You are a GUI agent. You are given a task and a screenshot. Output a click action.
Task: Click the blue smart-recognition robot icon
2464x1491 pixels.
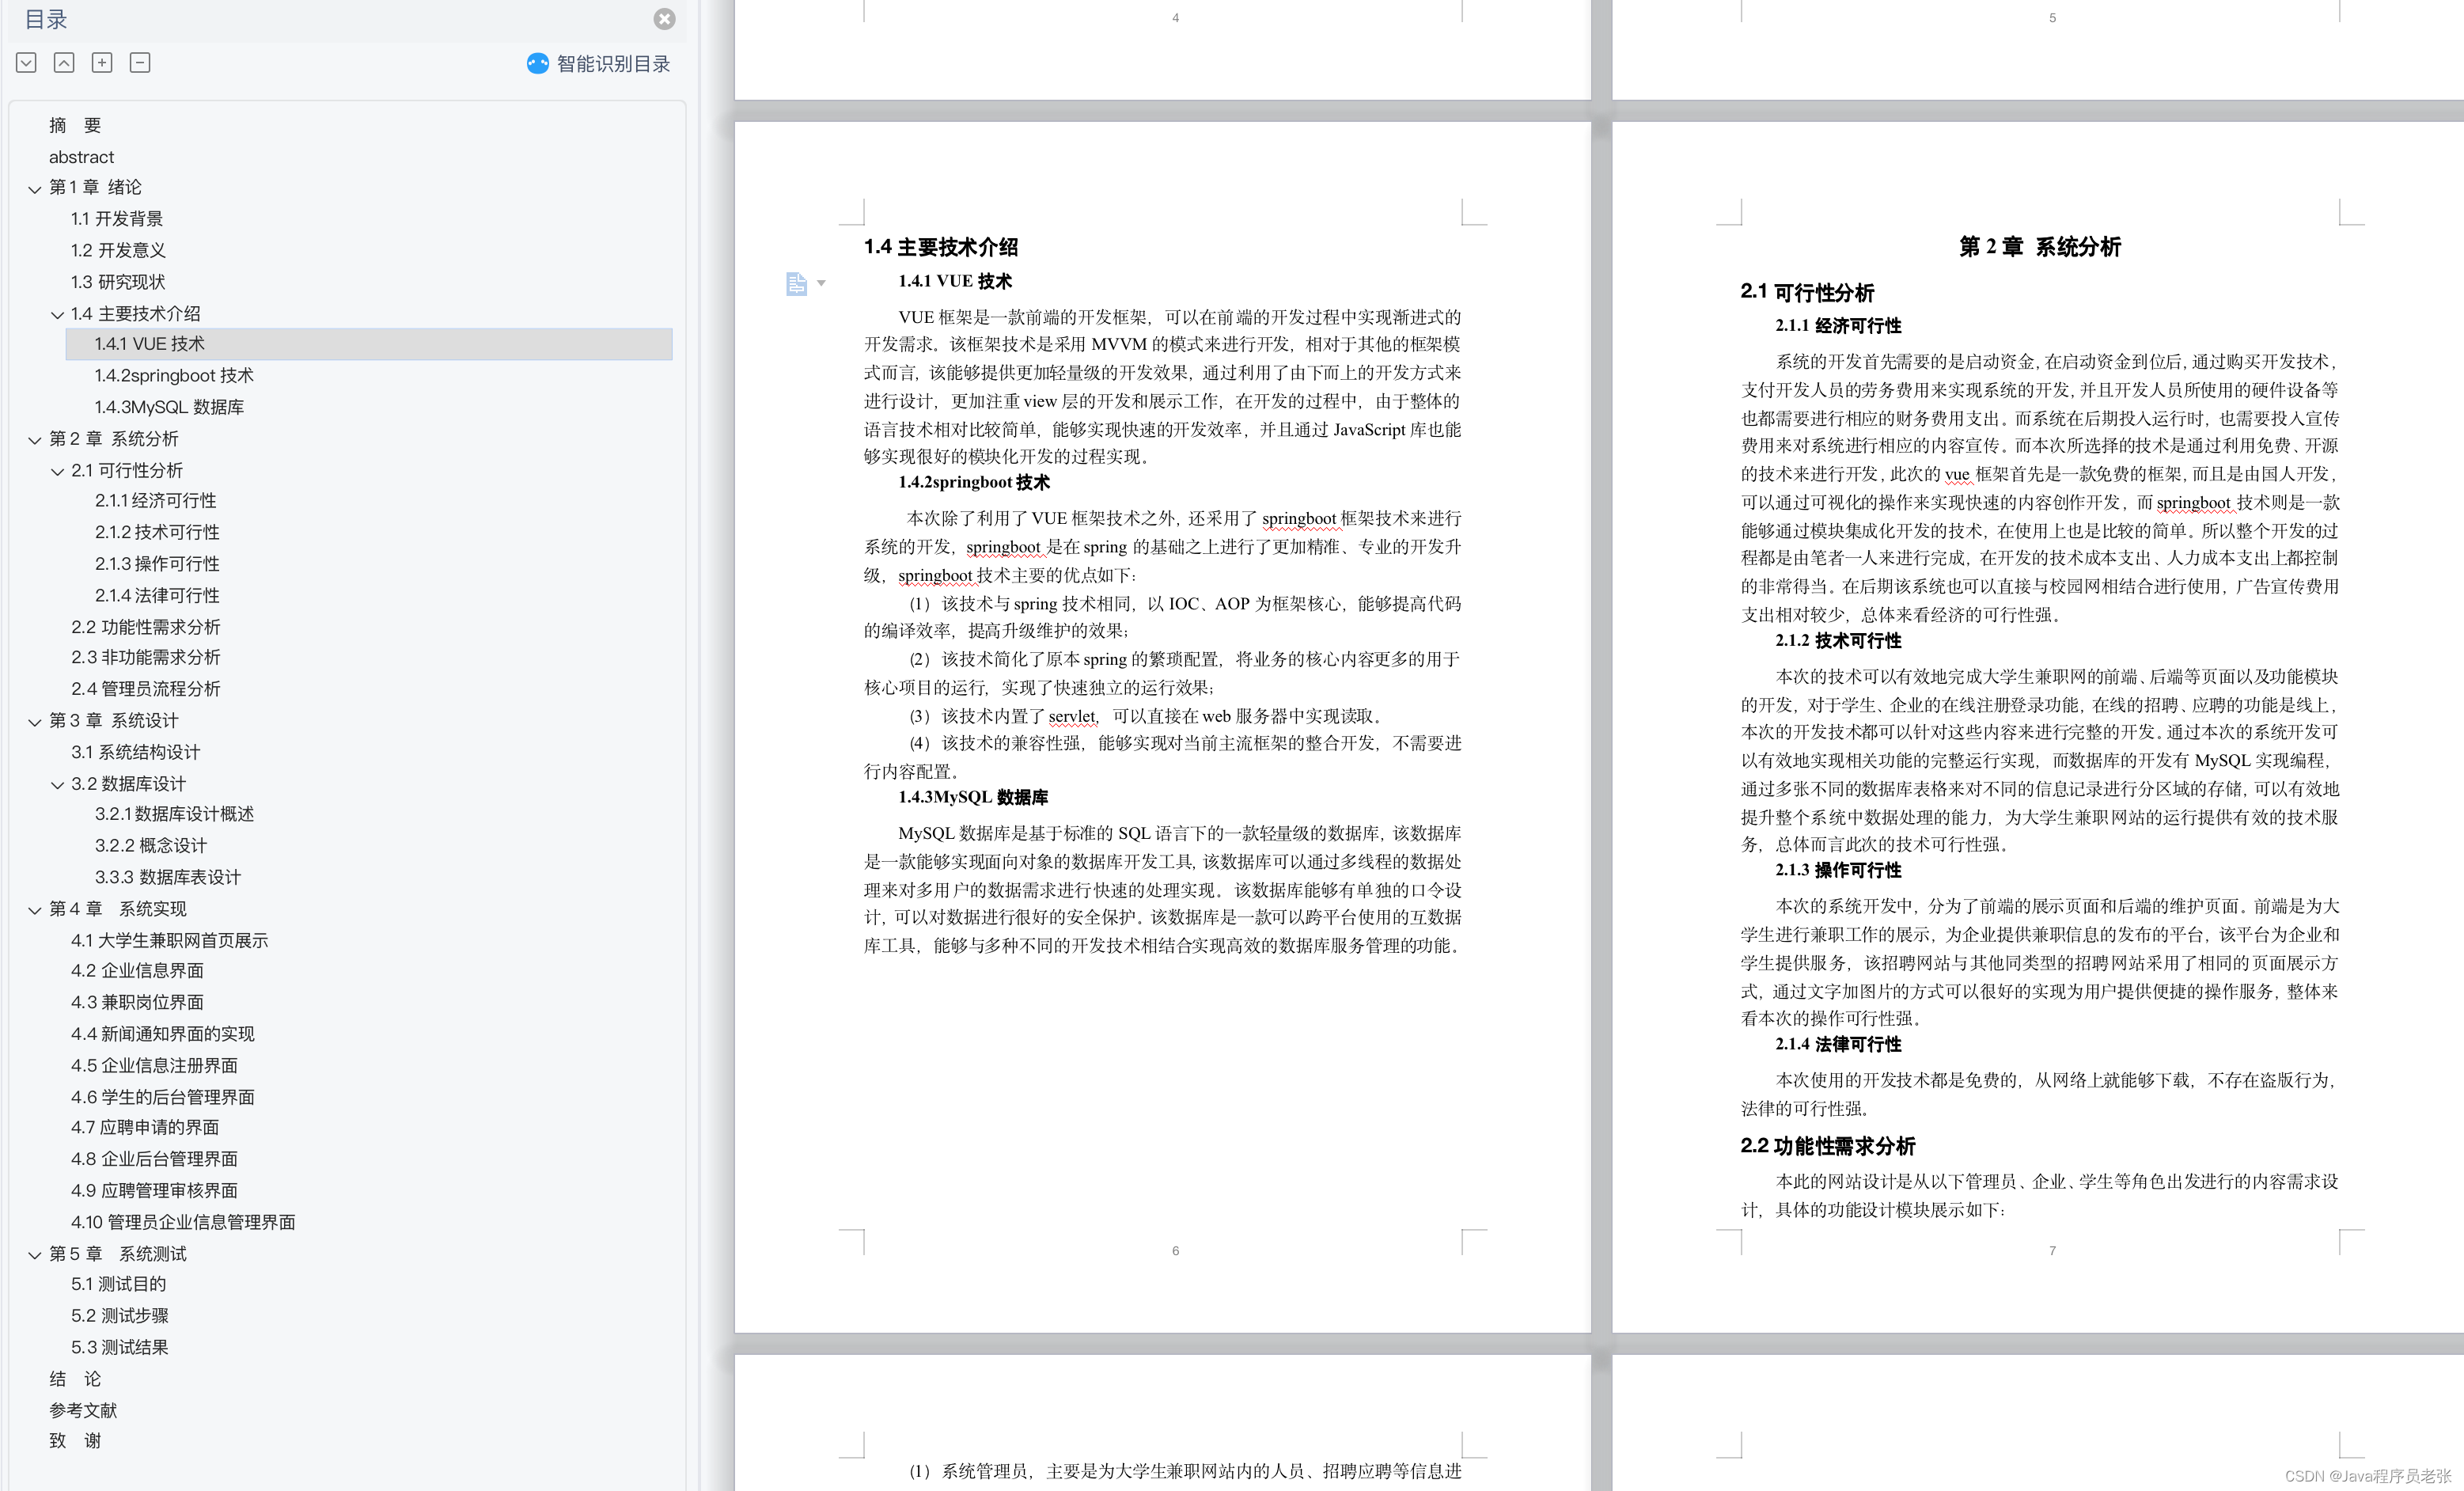point(538,64)
